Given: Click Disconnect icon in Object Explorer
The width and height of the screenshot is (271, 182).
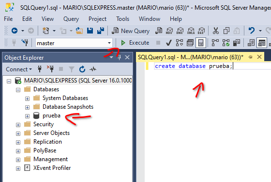Looking at the screenshot, I should click(x=50, y=69).
